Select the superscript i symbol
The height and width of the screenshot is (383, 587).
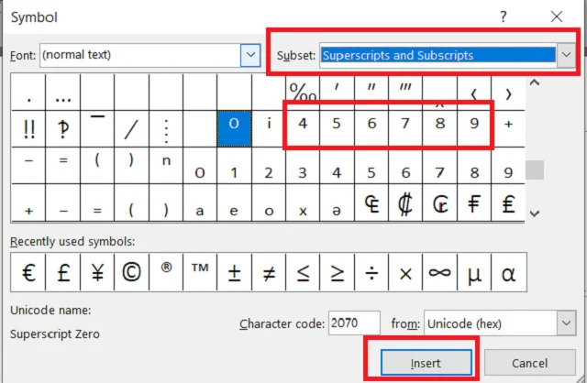coord(269,128)
